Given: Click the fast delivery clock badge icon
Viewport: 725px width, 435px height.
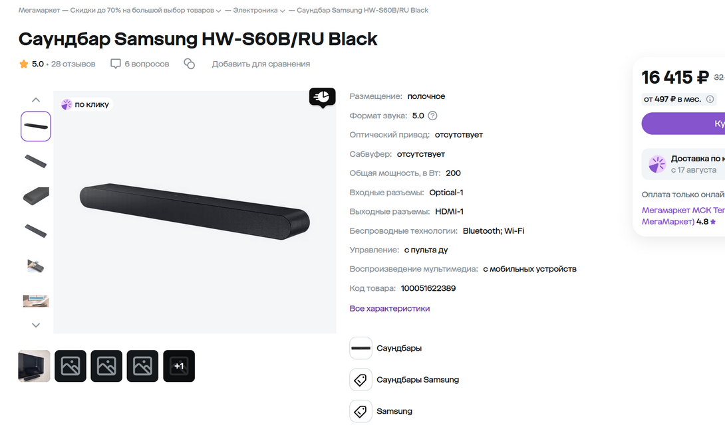Looking at the screenshot, I should pos(323,98).
